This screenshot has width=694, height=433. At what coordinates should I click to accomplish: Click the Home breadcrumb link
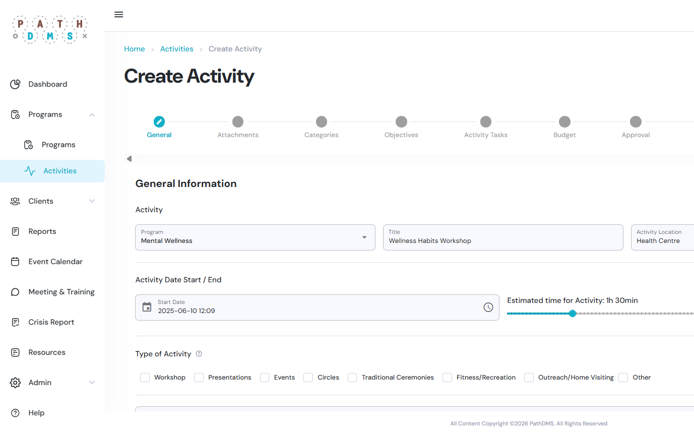pyautogui.click(x=135, y=49)
